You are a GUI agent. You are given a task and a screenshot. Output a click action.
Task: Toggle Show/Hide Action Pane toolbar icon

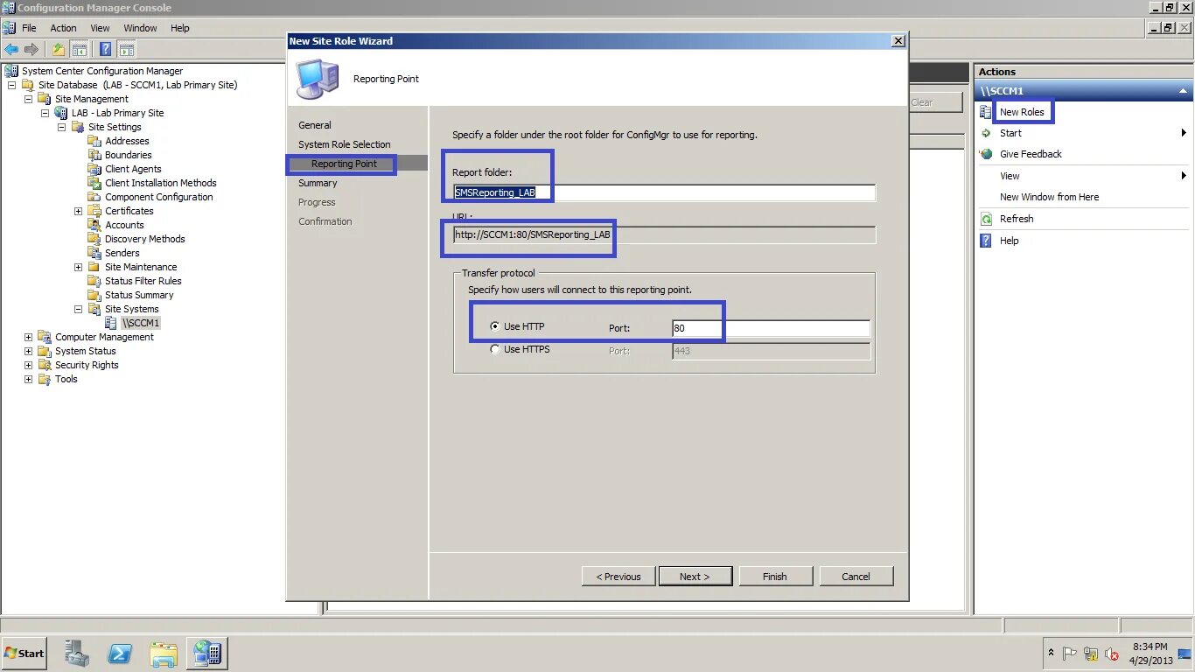[127, 49]
